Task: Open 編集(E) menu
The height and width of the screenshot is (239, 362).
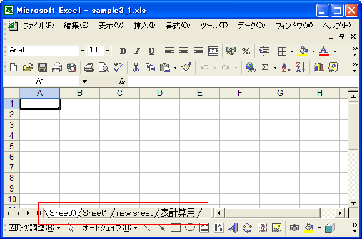Action: [76, 26]
